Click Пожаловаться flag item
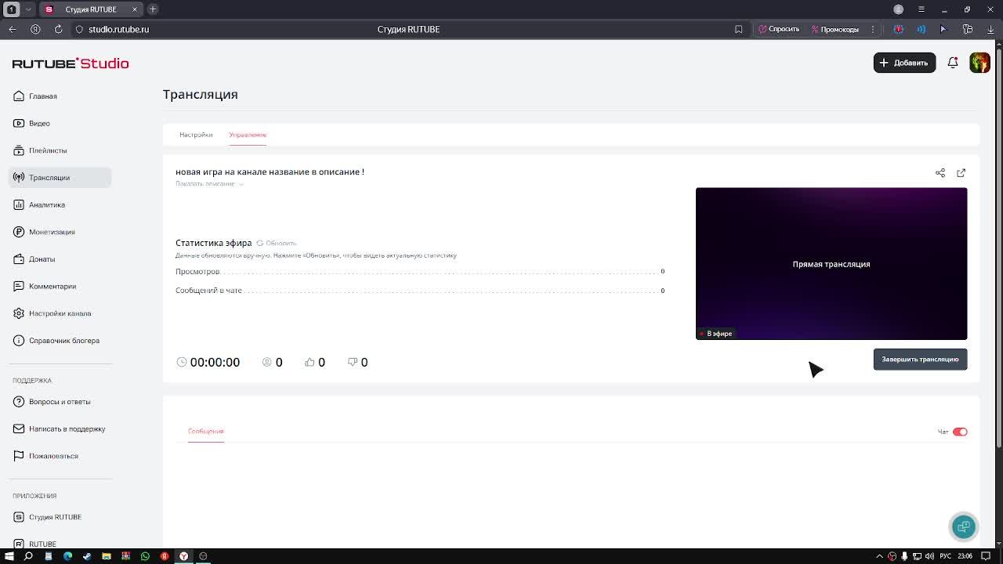This screenshot has height=564, width=1003. point(46,456)
